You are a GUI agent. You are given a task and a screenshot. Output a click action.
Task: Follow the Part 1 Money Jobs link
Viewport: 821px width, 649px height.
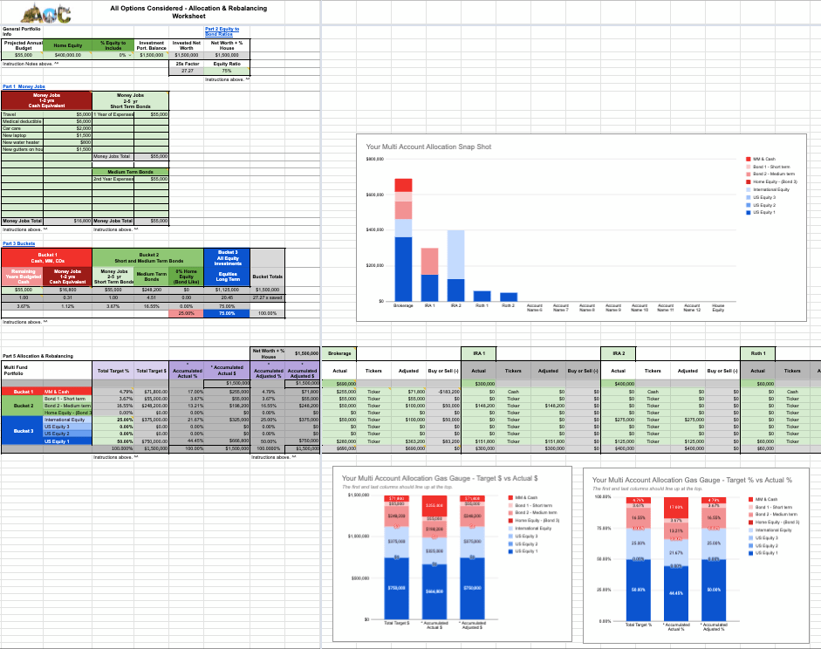click(24, 86)
